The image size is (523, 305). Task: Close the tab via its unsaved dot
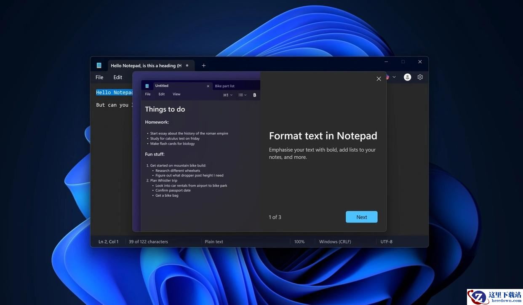pos(187,65)
